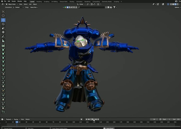181x129 pixels.
Task: Click frame 100 on the timeline ruler
Action: (x=74, y=122)
